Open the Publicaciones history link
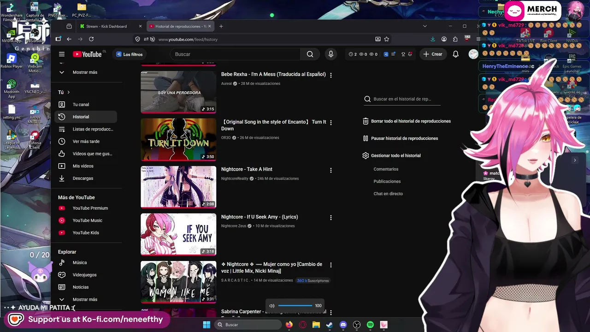The image size is (590, 332). [x=387, y=182]
